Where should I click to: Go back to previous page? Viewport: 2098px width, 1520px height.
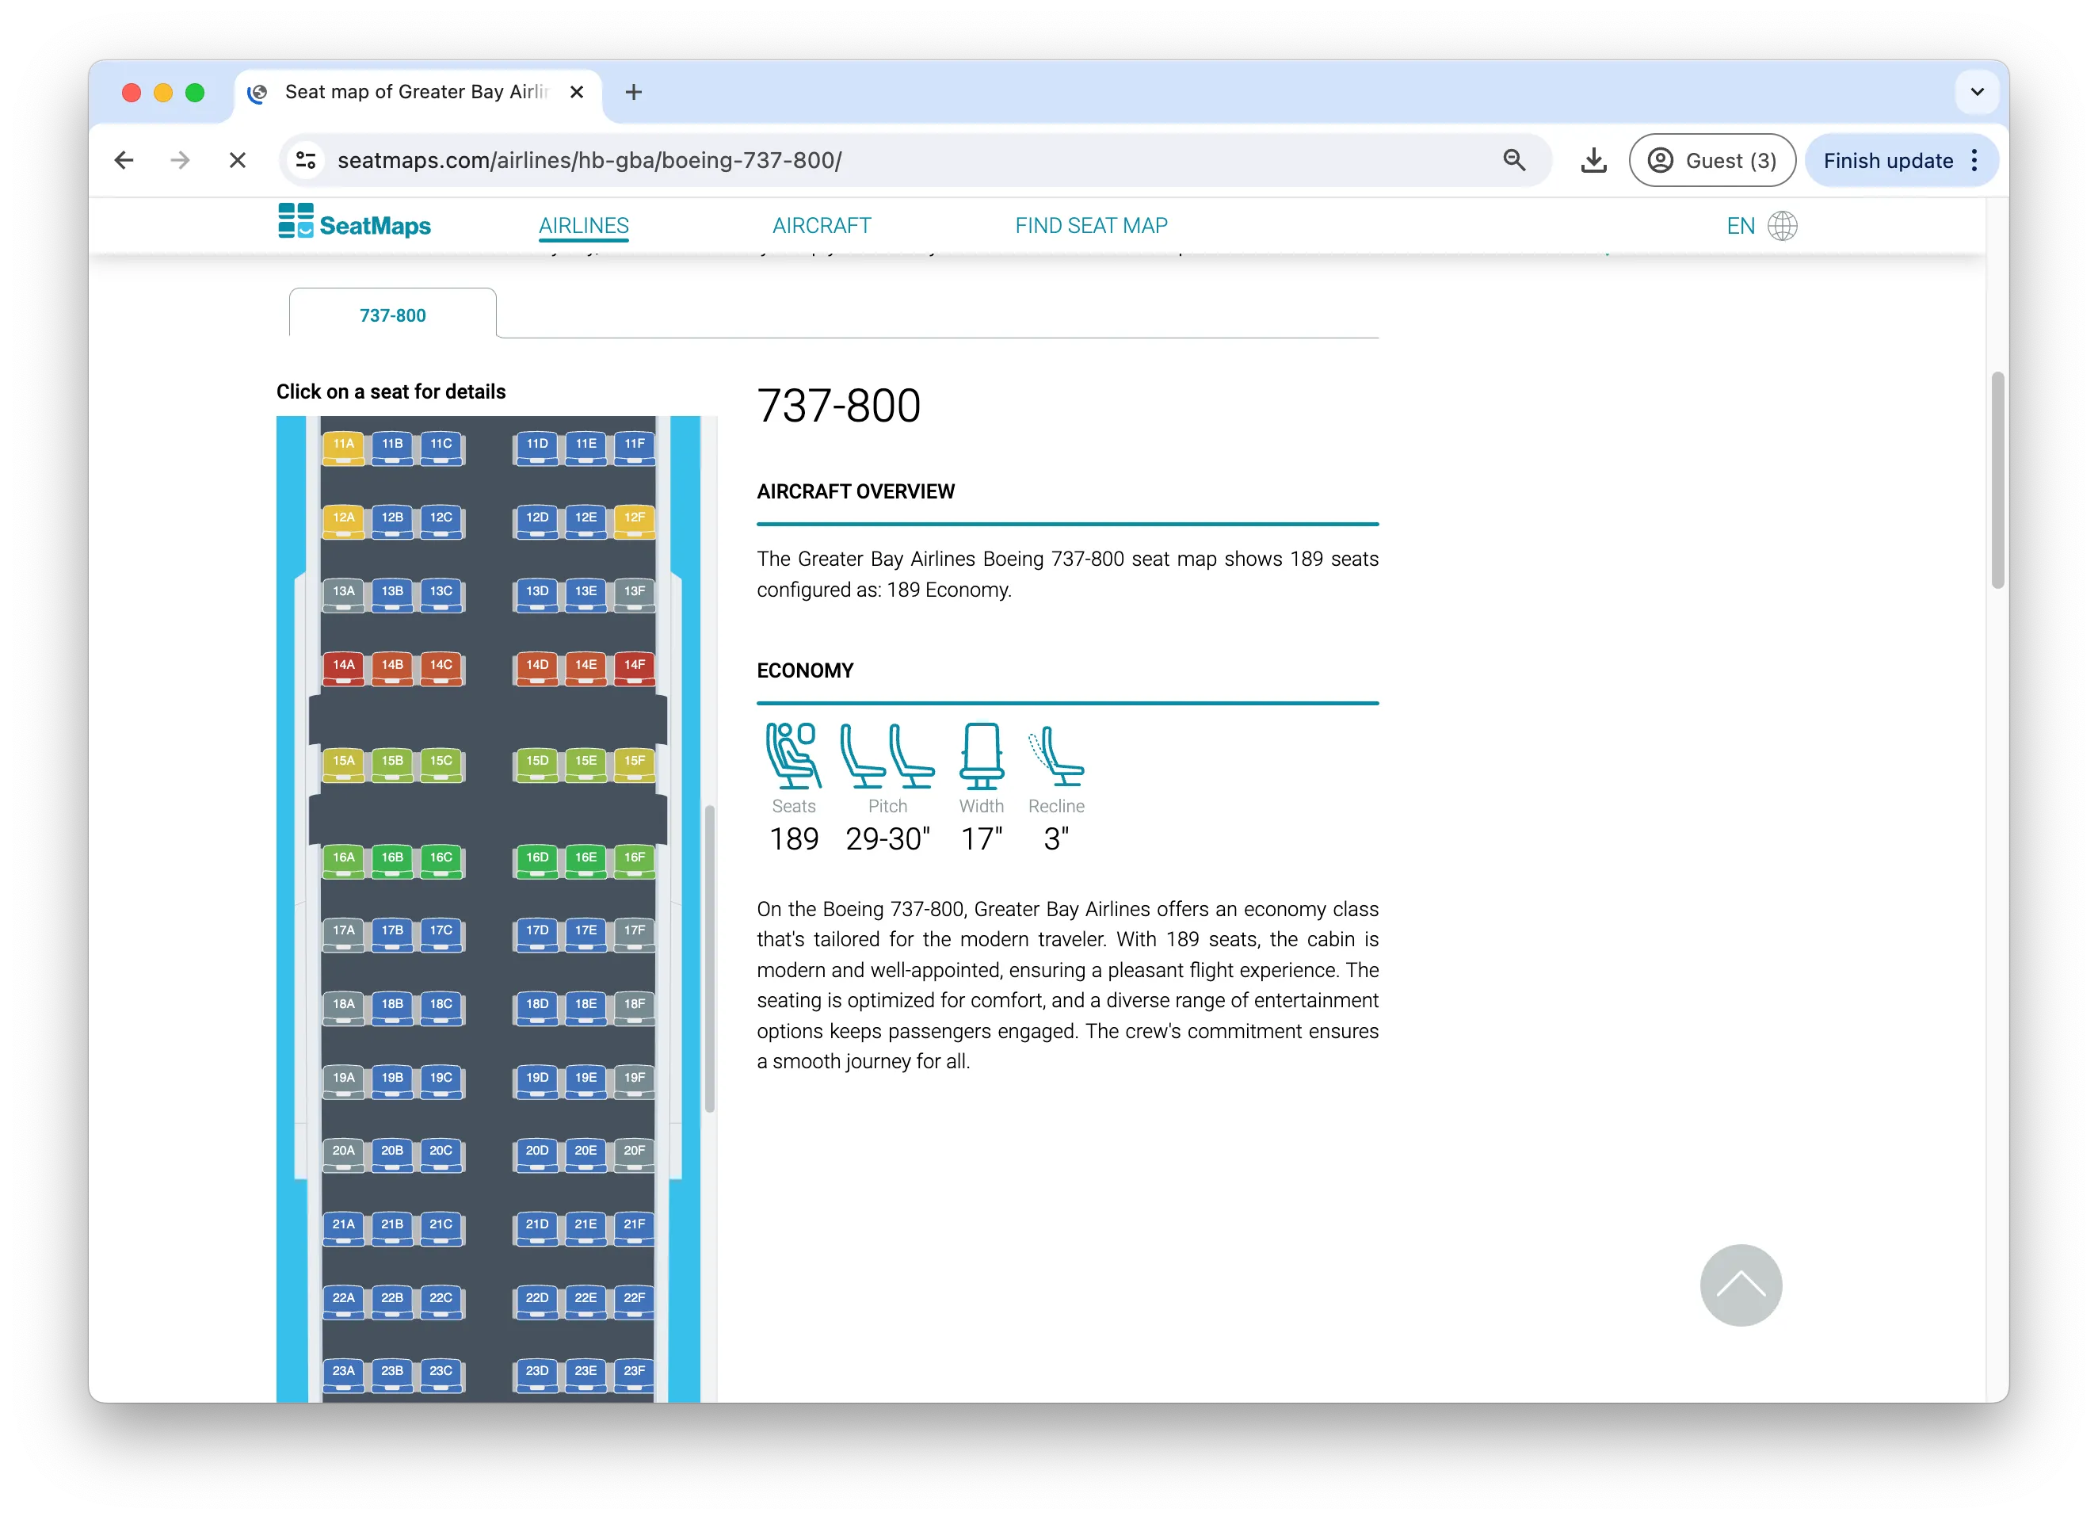pyautogui.click(x=124, y=160)
